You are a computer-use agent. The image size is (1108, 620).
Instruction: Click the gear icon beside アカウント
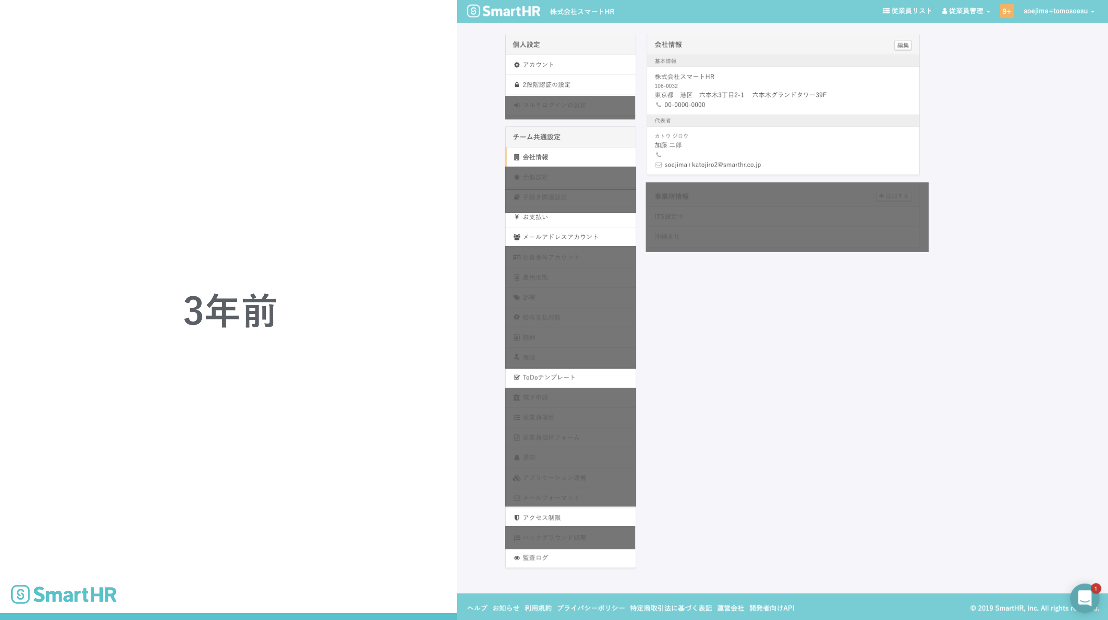coord(517,65)
